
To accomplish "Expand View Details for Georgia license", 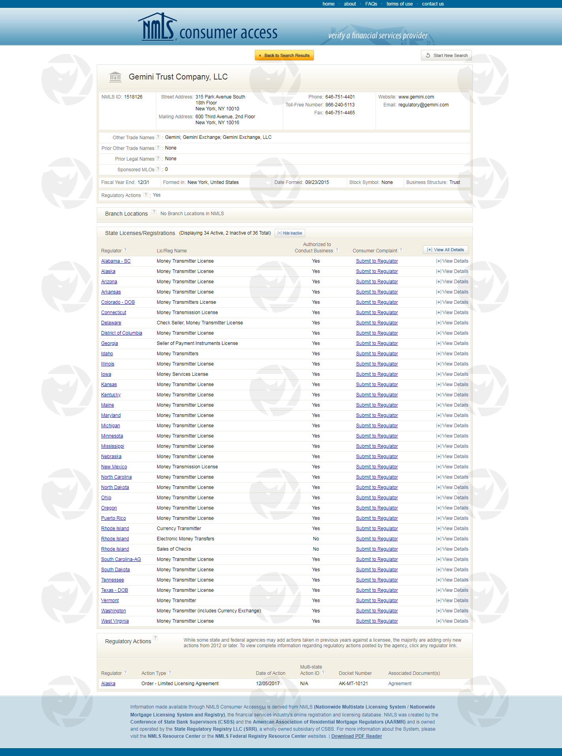I will coord(452,343).
